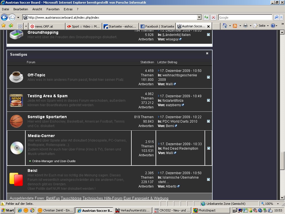Click the browser Back arrow button

tap(4, 18)
